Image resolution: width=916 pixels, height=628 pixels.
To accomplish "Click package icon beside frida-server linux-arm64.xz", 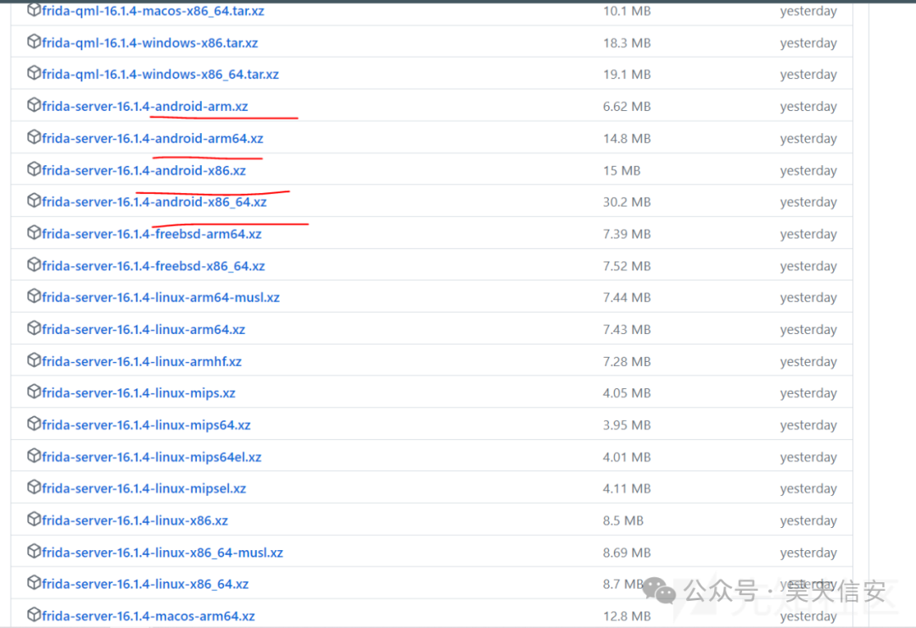I will [x=34, y=329].
